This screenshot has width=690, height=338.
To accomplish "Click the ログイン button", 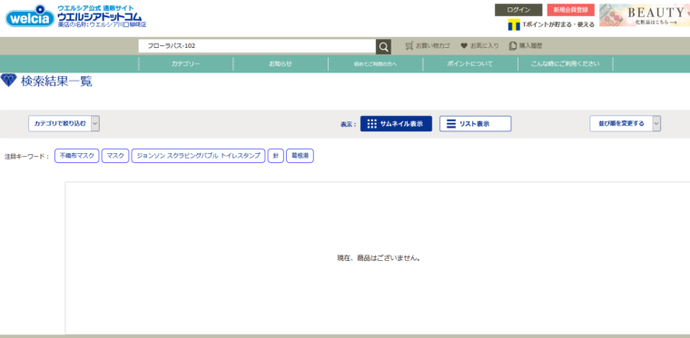I will point(518,10).
